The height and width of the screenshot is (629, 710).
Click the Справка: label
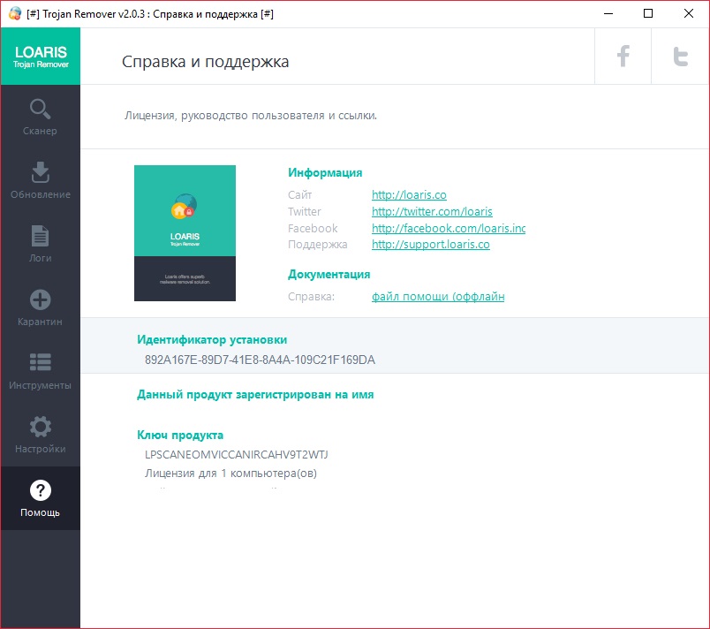point(311,297)
